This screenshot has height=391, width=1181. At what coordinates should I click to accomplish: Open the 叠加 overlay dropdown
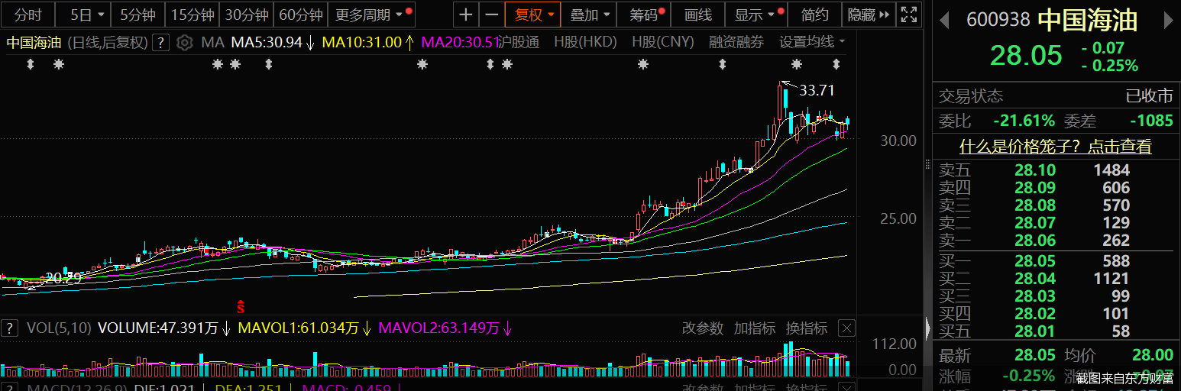[x=590, y=15]
